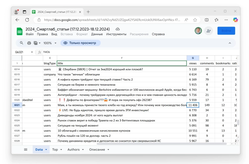Open a new browser tab
The width and height of the screenshot is (249, 164).
(88, 12)
